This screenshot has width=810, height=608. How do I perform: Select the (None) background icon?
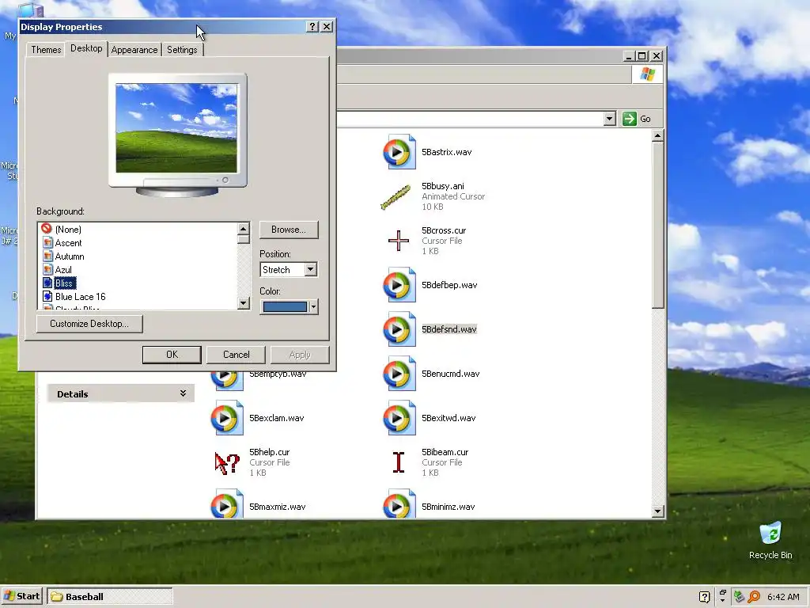click(47, 229)
